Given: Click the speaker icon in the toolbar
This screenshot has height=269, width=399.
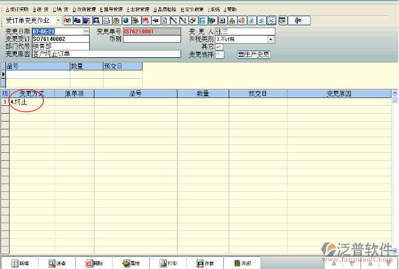Looking at the screenshot, I should (241, 20).
